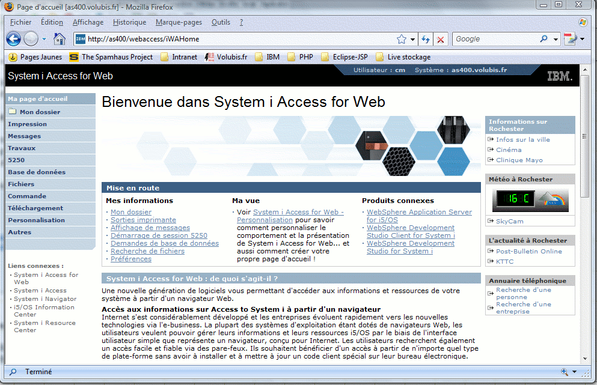Open the IBM bookmark folder
The width and height of the screenshot is (597, 385).
[x=268, y=57]
